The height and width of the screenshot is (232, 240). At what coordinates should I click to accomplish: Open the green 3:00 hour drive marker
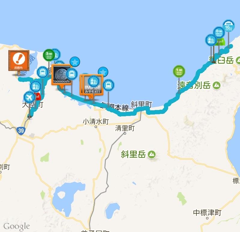click(49, 55)
